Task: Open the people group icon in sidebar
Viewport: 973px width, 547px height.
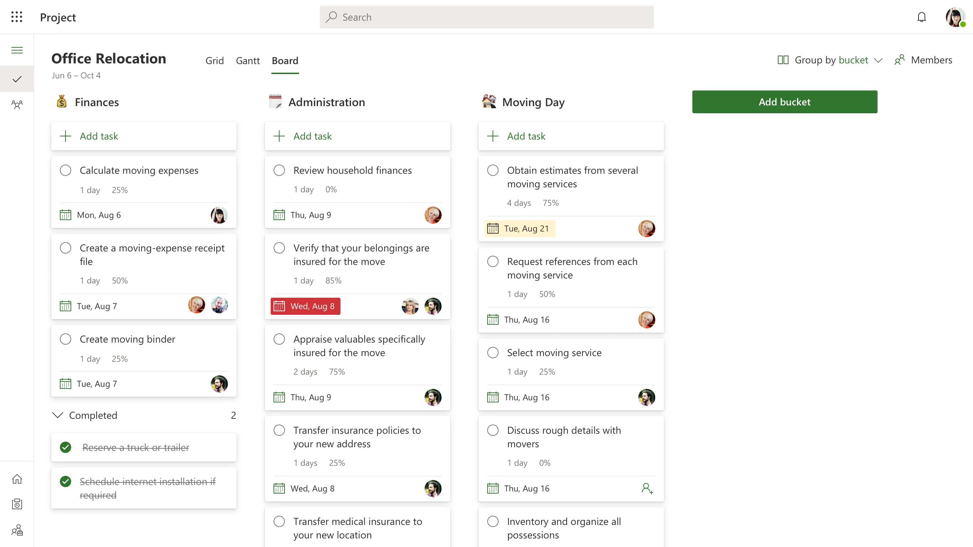Action: [x=17, y=104]
